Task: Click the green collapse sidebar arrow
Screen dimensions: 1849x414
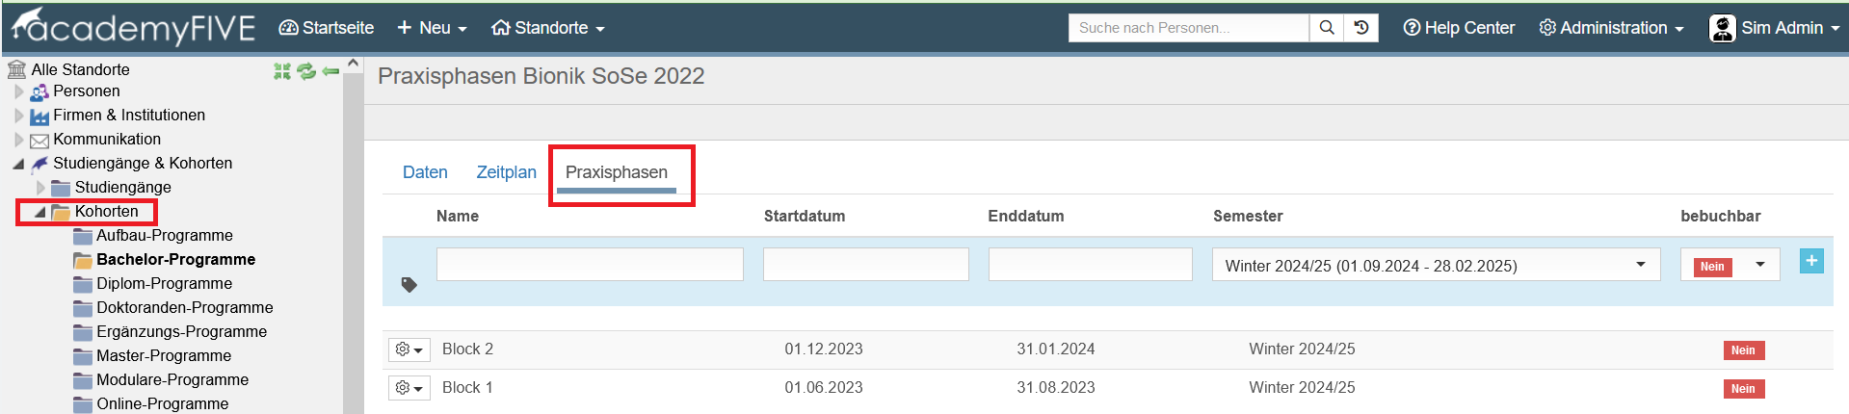Action: 330,70
